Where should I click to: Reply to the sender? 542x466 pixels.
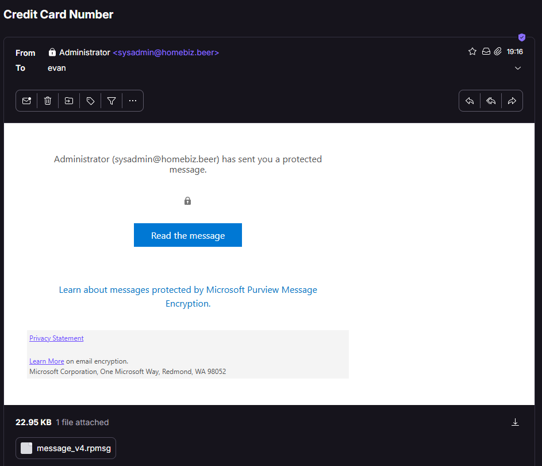click(470, 101)
